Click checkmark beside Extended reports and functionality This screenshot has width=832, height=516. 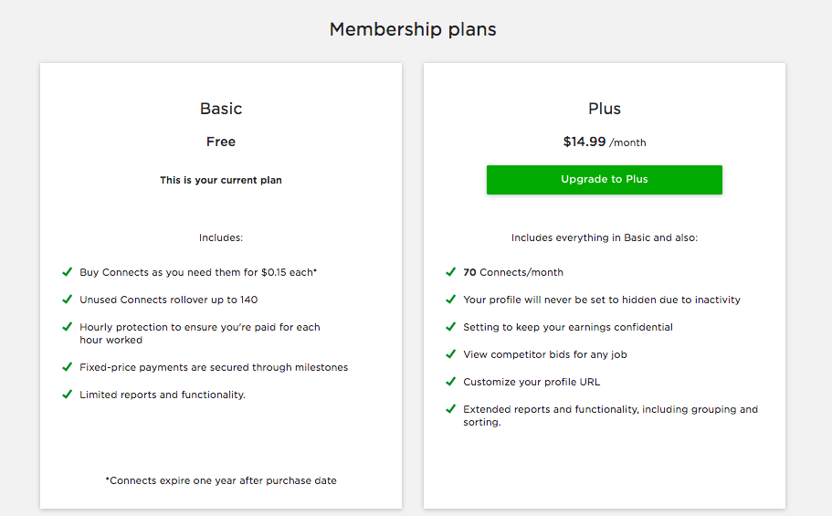coord(450,409)
